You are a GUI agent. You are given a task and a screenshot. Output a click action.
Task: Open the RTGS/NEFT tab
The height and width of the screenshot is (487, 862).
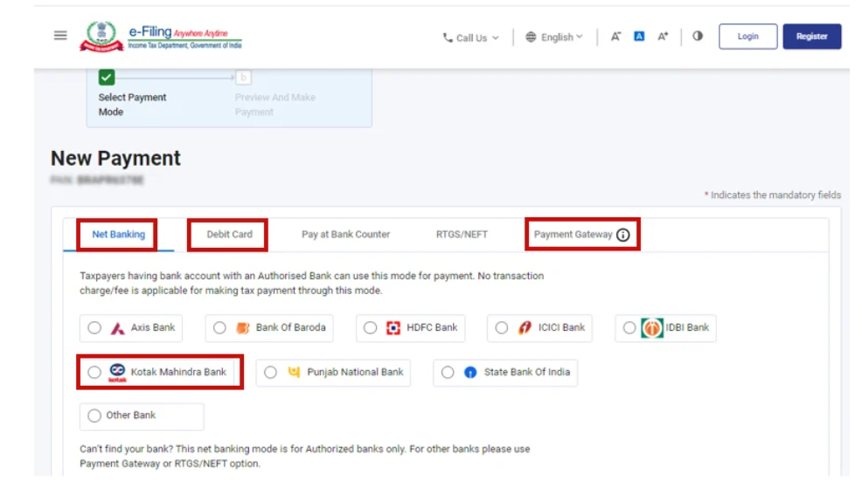point(462,235)
